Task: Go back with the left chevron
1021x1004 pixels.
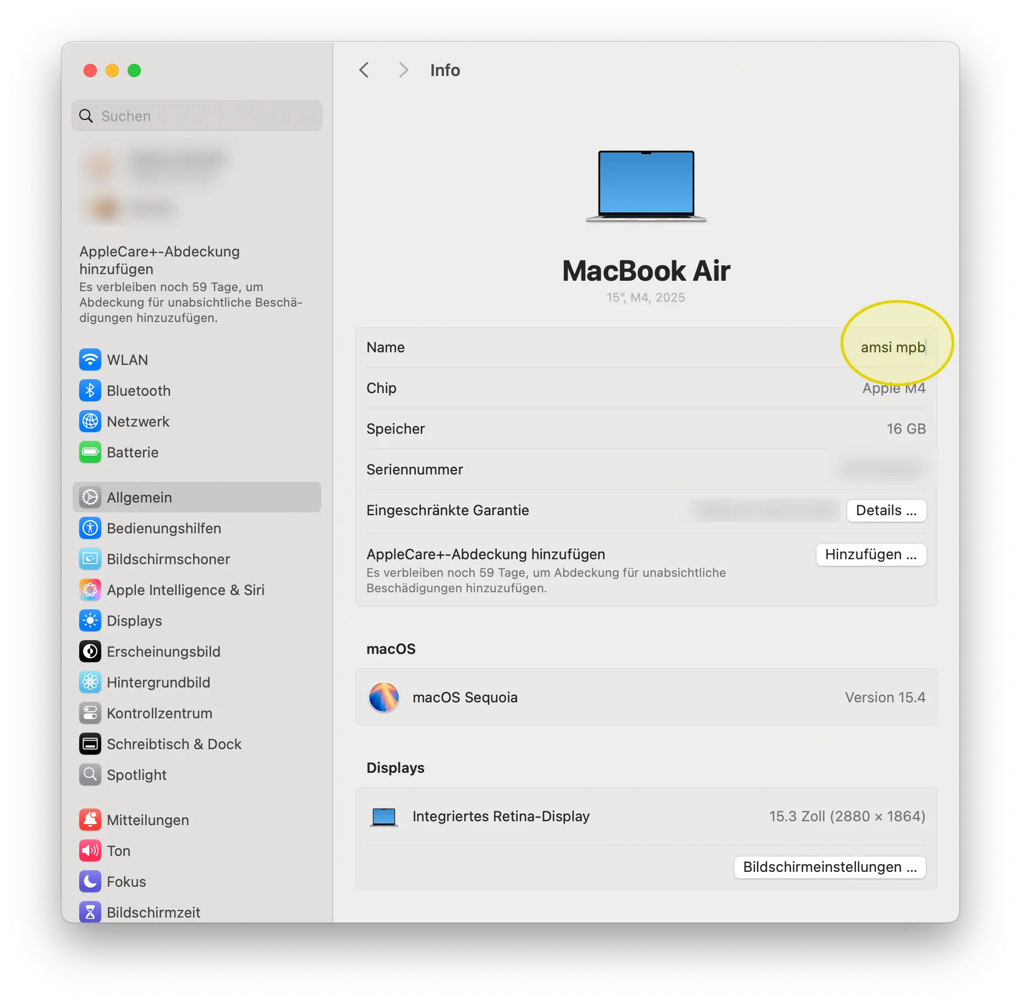Action: [364, 70]
